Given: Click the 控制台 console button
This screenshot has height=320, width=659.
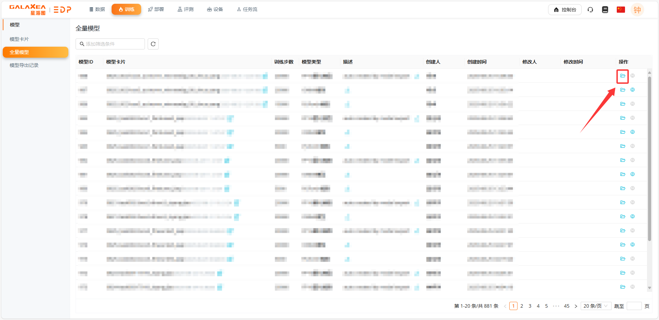Looking at the screenshot, I should (x=565, y=10).
